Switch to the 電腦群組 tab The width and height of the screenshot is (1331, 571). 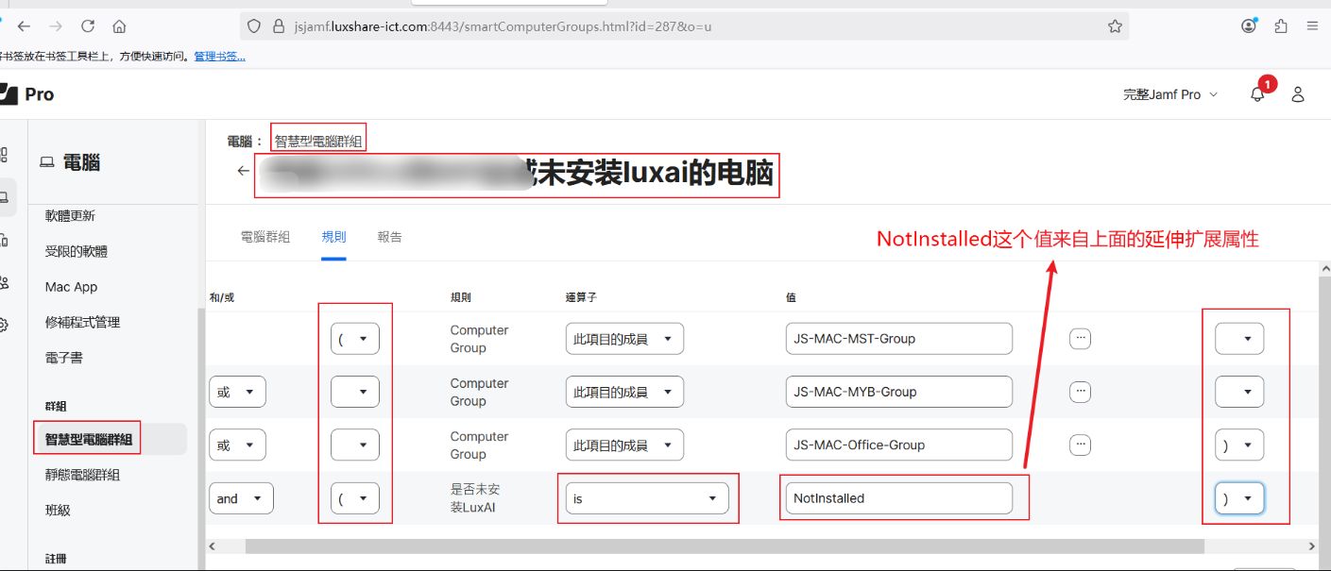(265, 237)
